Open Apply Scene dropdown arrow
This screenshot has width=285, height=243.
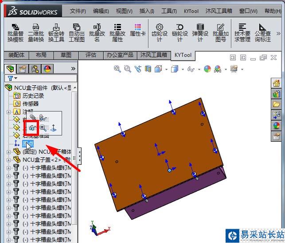coord(226,69)
